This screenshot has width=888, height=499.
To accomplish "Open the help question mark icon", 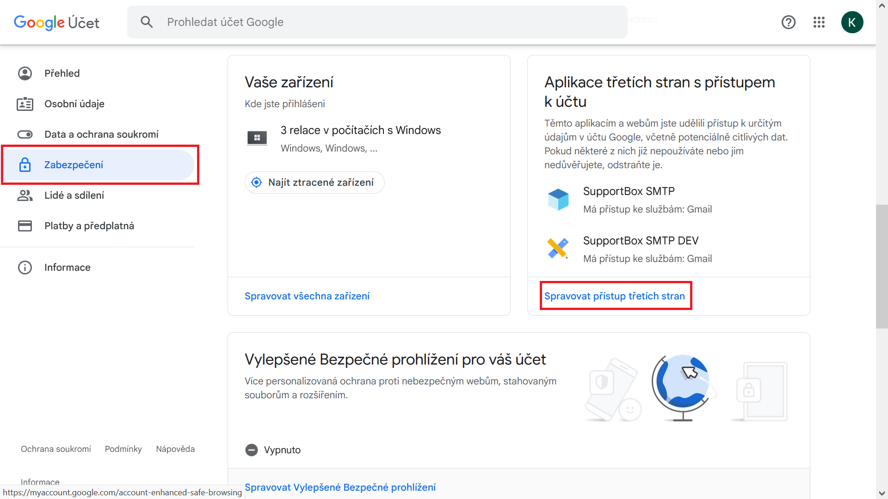I will pyautogui.click(x=789, y=22).
